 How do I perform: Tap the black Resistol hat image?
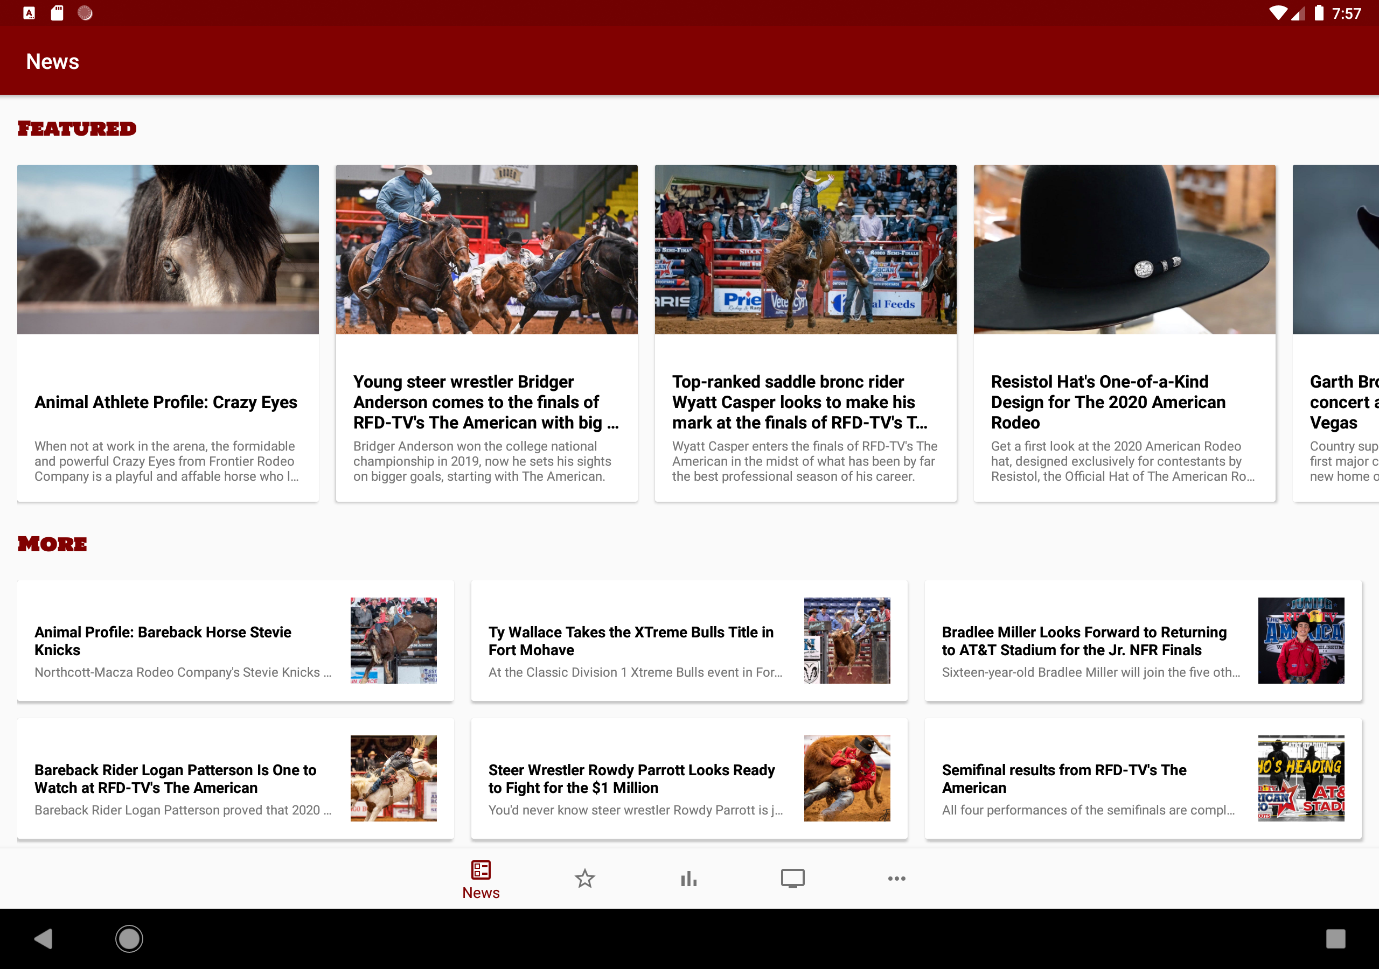coord(1124,249)
